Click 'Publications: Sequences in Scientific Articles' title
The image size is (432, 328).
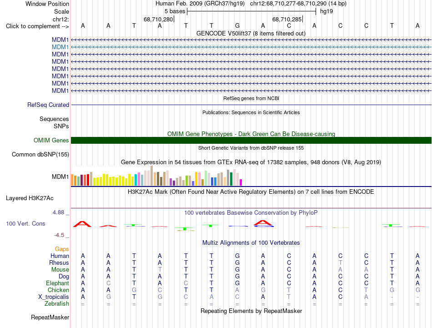click(251, 112)
